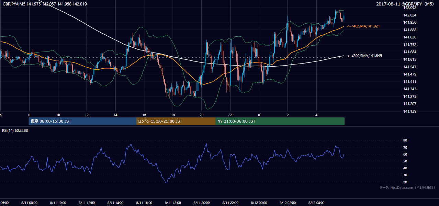Viewport: 439px width, 206px height.
Task: Click RSI axis level 80
Action: (405, 140)
